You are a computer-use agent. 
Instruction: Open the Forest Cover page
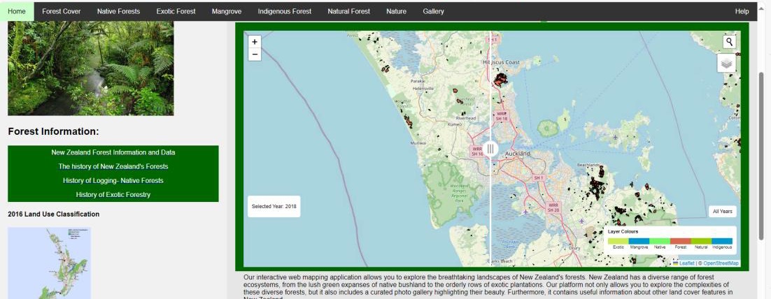coord(62,11)
